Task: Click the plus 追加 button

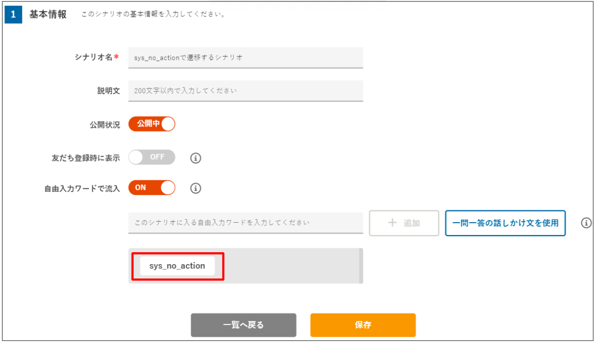Action: pos(404,223)
